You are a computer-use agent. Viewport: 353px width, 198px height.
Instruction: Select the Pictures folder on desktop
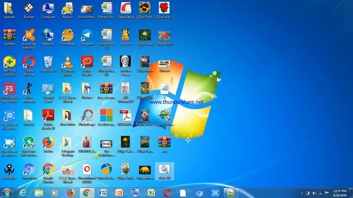coord(87,91)
